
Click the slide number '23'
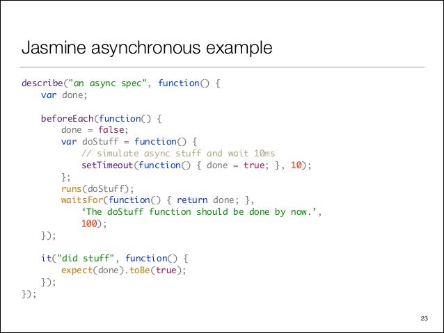425,318
